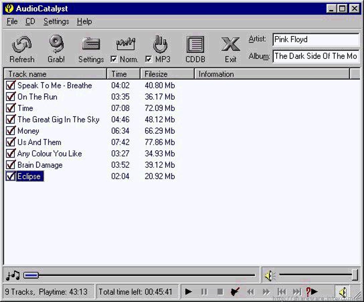This screenshot has height=302, width=364.
Task: Select the On The Run track name
Action: [x=37, y=97]
